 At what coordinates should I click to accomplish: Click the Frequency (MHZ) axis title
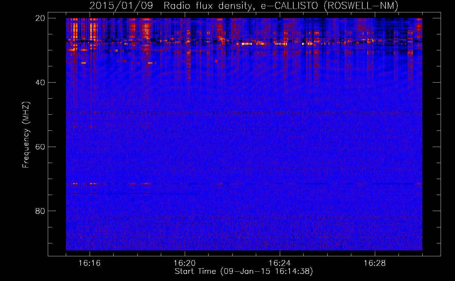pyautogui.click(x=26, y=135)
